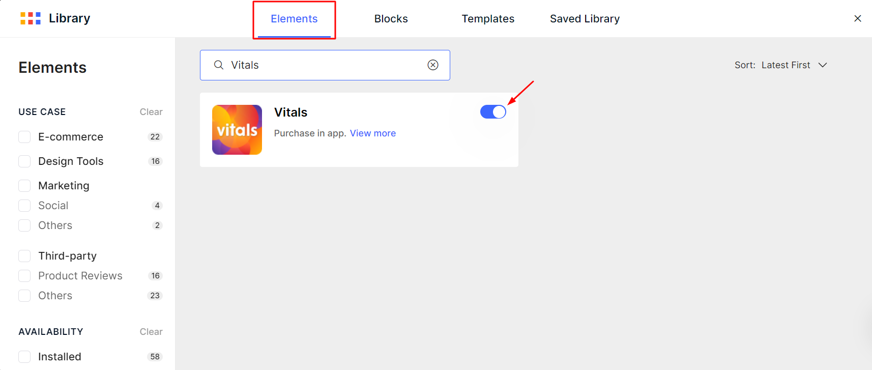Check the E-commerce use case filter
The image size is (872, 370).
(x=24, y=137)
